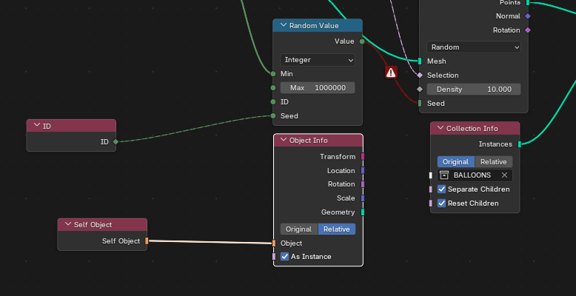Open the Integer data type dropdown

(x=318, y=60)
